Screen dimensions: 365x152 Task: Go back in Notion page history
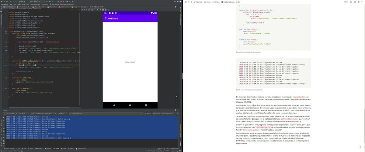pyautogui.click(x=189, y=2)
